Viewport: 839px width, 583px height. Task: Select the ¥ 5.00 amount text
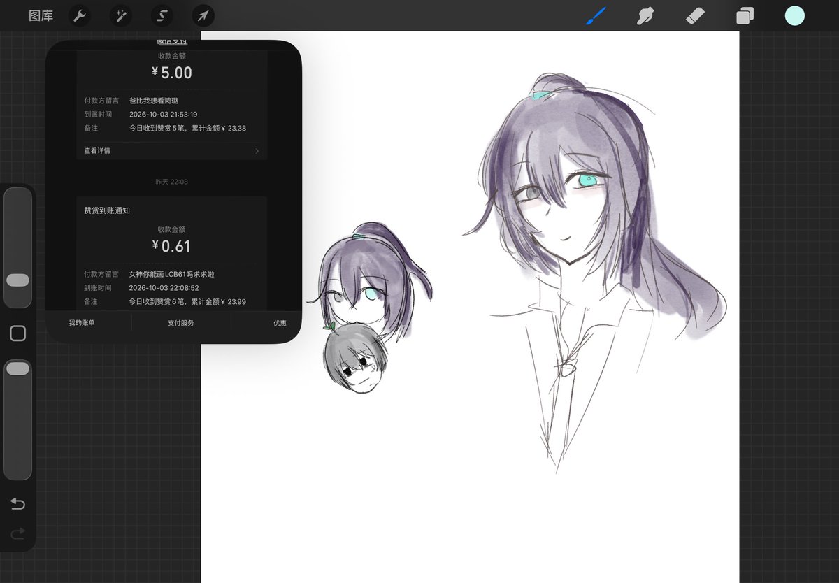pos(171,73)
